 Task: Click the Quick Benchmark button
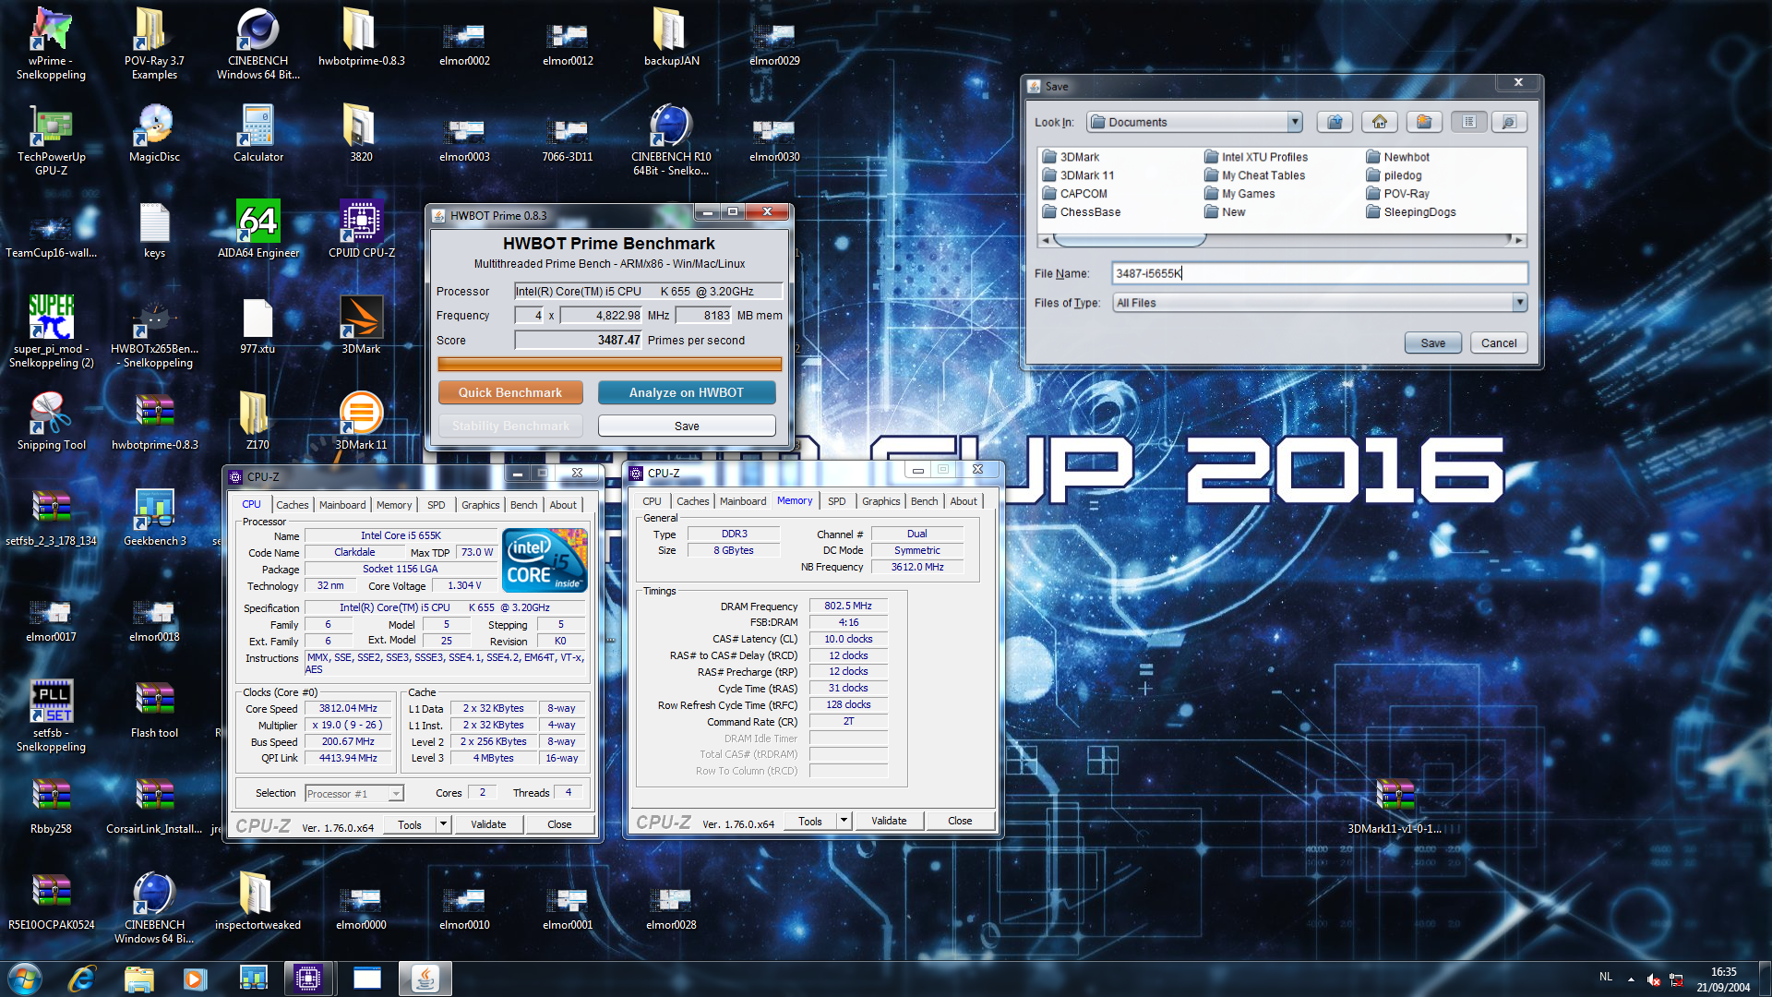click(x=510, y=392)
